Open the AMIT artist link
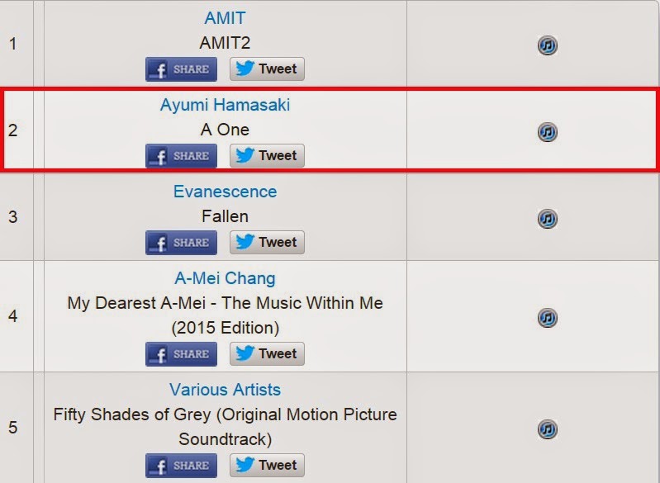 pyautogui.click(x=225, y=18)
